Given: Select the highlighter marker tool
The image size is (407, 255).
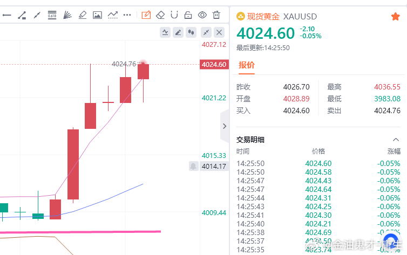Looking at the screenshot, I should click(83, 15).
